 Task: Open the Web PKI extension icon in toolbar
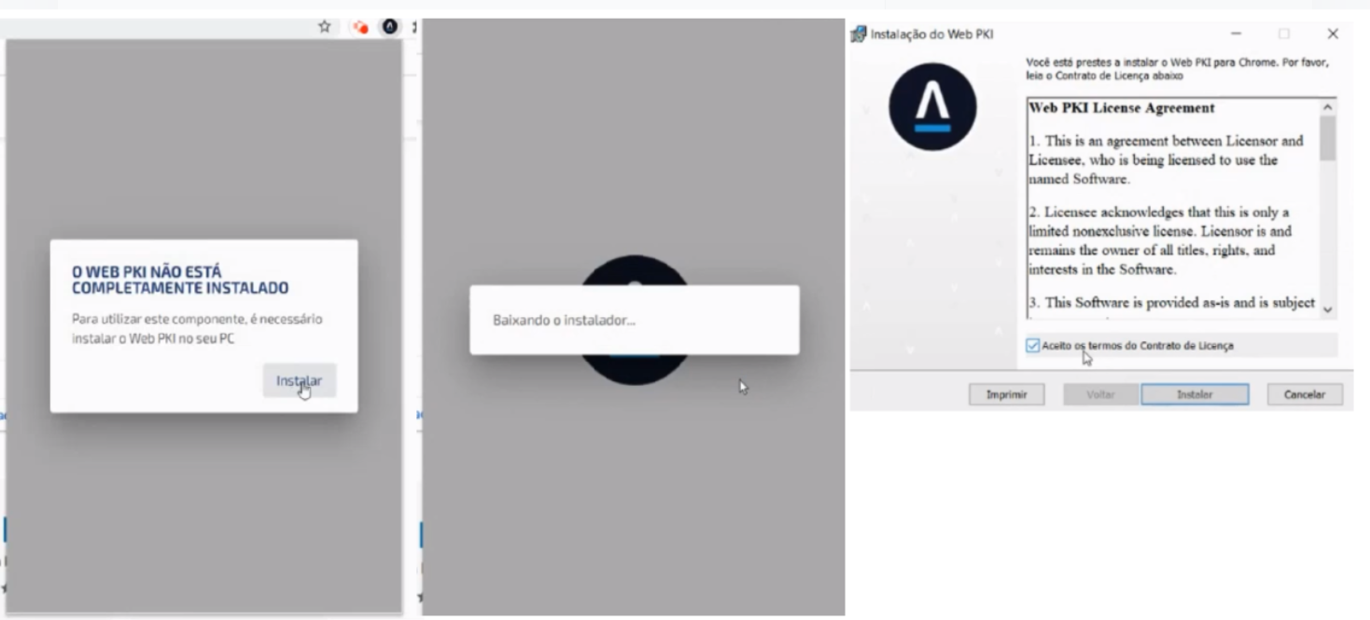(389, 27)
